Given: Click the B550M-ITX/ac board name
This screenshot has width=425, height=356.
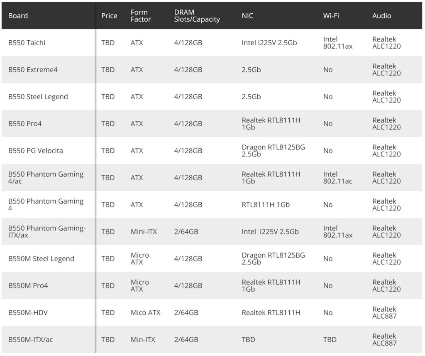Looking at the screenshot, I should [31, 339].
